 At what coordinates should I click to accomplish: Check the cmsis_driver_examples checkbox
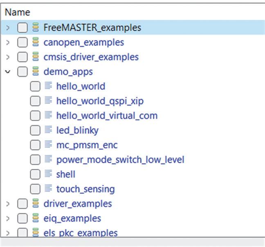(22, 57)
